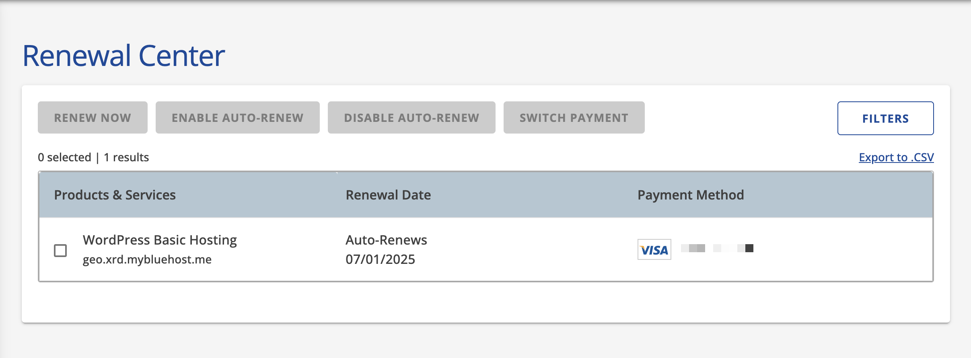Click the Switch Payment button
Viewport: 971px width, 358px height.
(x=574, y=117)
